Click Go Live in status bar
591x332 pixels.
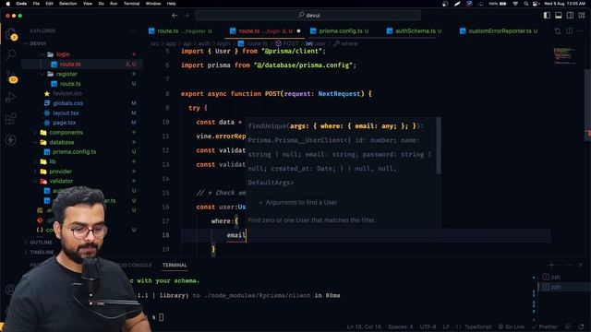click(511, 326)
